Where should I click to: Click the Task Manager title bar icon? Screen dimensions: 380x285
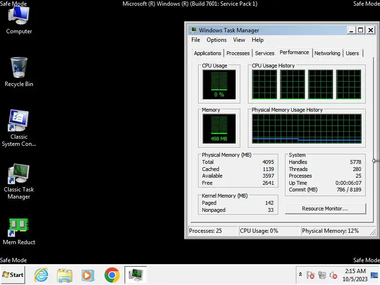click(x=193, y=30)
